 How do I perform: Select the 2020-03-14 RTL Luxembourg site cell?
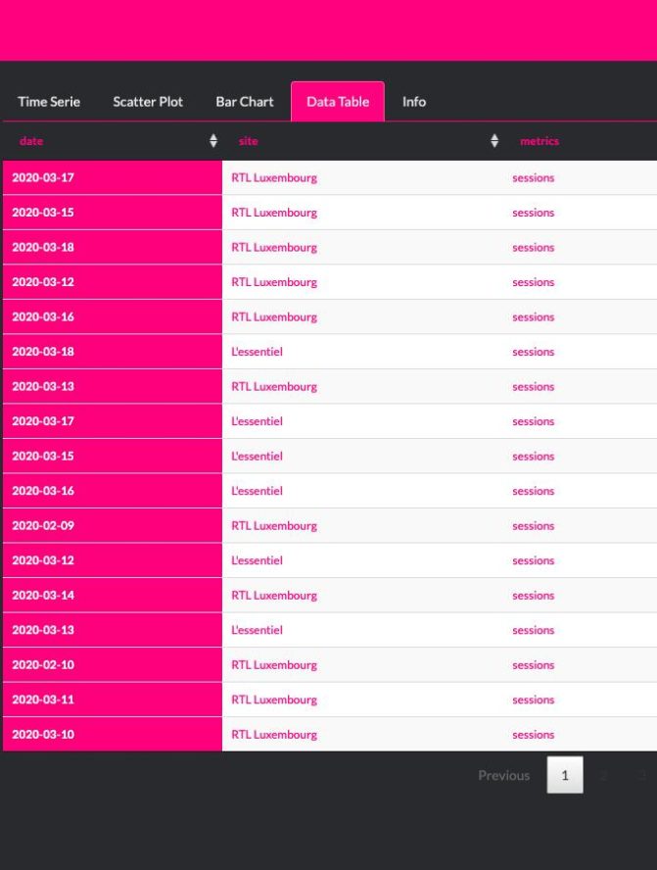(274, 596)
